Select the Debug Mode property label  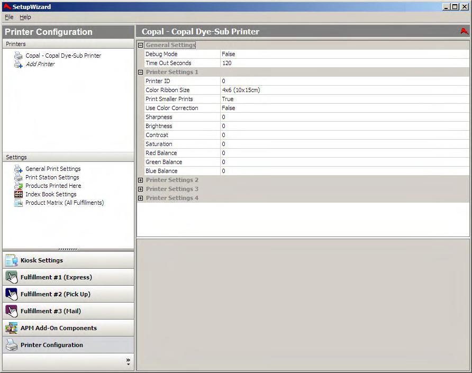coord(161,54)
